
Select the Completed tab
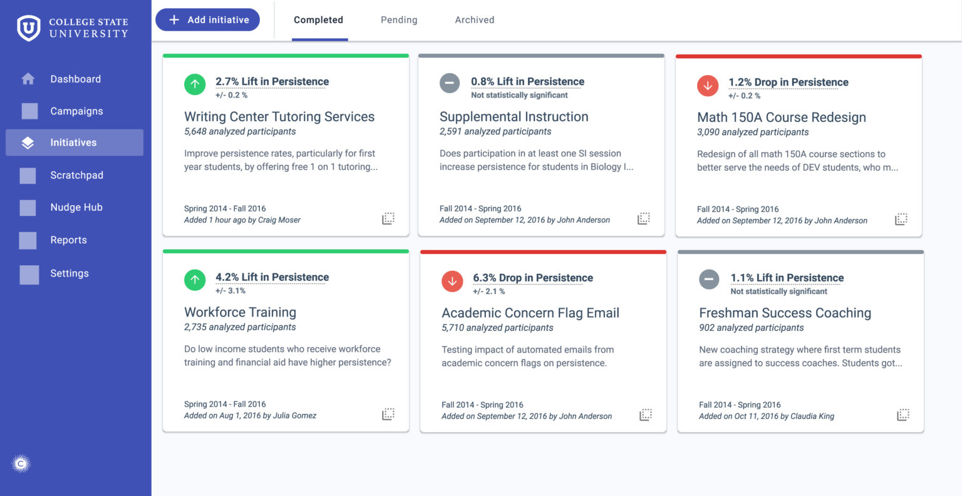click(x=318, y=19)
